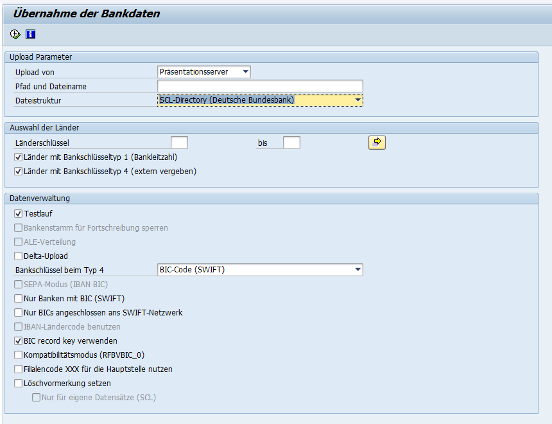Uncheck 'BIC record key verwenden'

[x=18, y=340]
